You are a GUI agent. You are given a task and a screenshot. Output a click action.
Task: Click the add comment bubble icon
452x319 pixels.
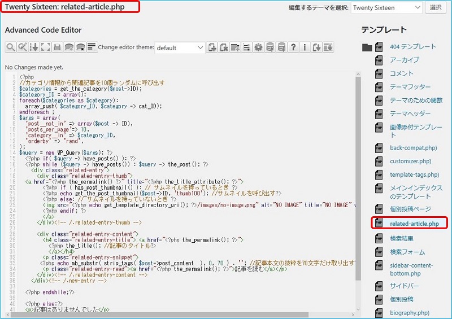[x=69, y=47]
